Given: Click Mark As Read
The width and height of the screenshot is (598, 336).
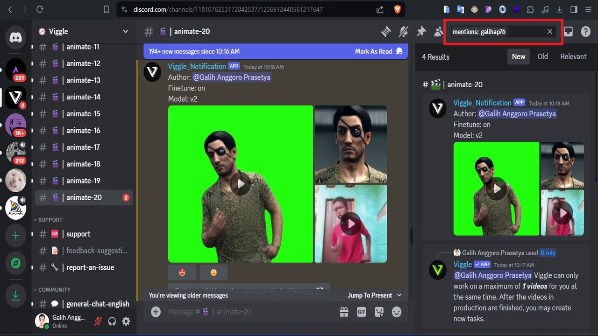Looking at the screenshot, I should click(378, 51).
